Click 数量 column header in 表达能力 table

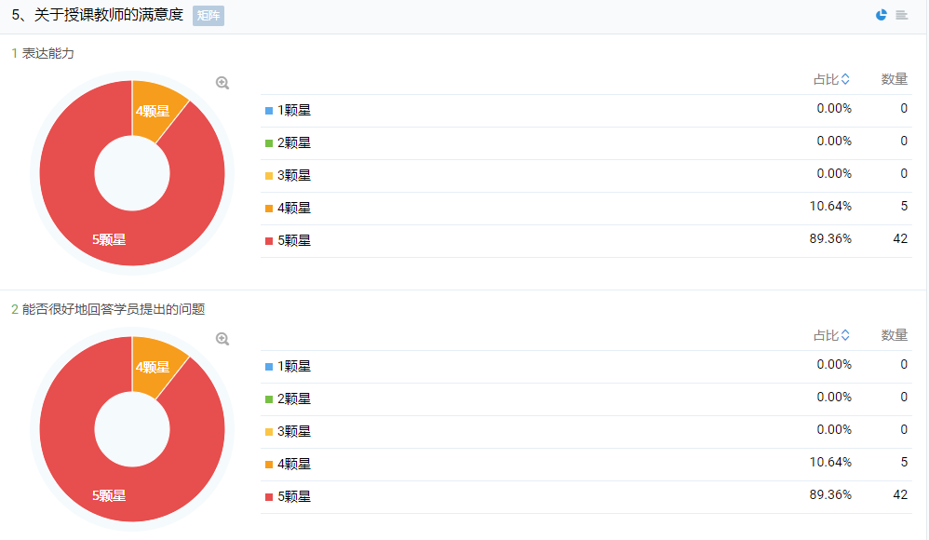point(894,79)
